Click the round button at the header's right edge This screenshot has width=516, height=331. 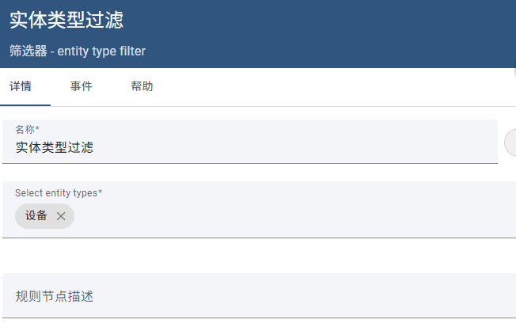(514, 68)
